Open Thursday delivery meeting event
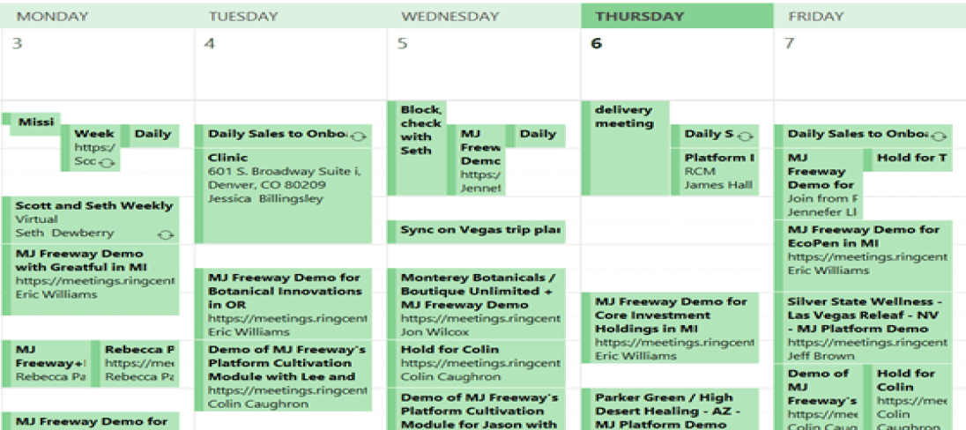 [625, 148]
